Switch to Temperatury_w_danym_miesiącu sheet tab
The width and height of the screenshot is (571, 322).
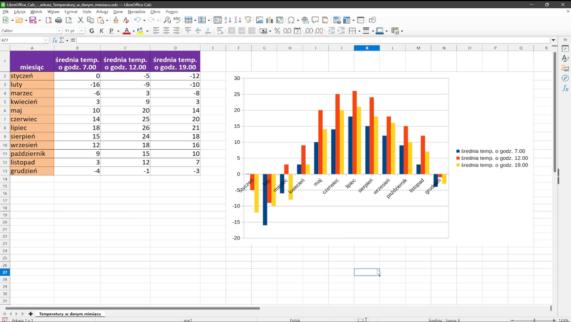click(x=70, y=313)
